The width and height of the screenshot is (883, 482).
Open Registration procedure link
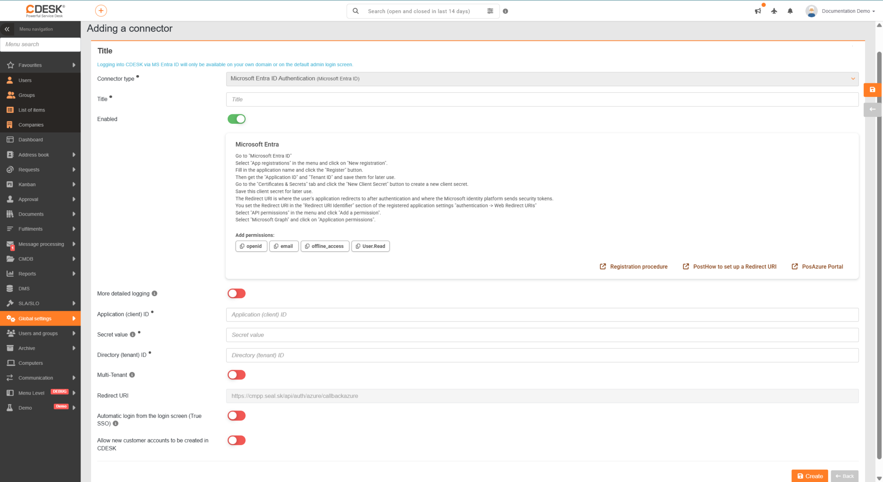click(x=634, y=267)
